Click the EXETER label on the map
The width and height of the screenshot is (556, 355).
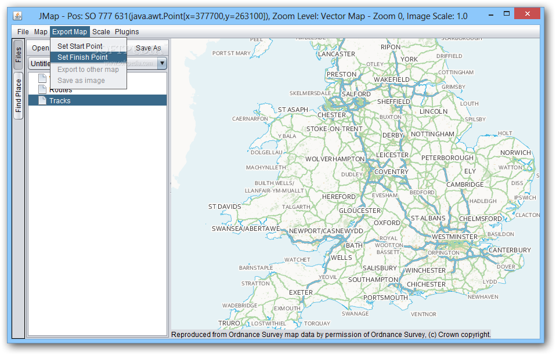point(301,293)
